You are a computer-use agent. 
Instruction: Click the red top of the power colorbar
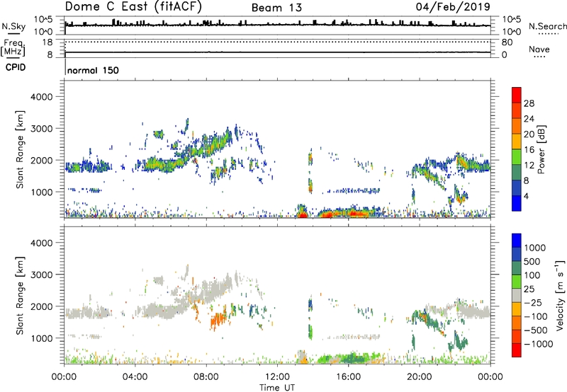(x=517, y=95)
